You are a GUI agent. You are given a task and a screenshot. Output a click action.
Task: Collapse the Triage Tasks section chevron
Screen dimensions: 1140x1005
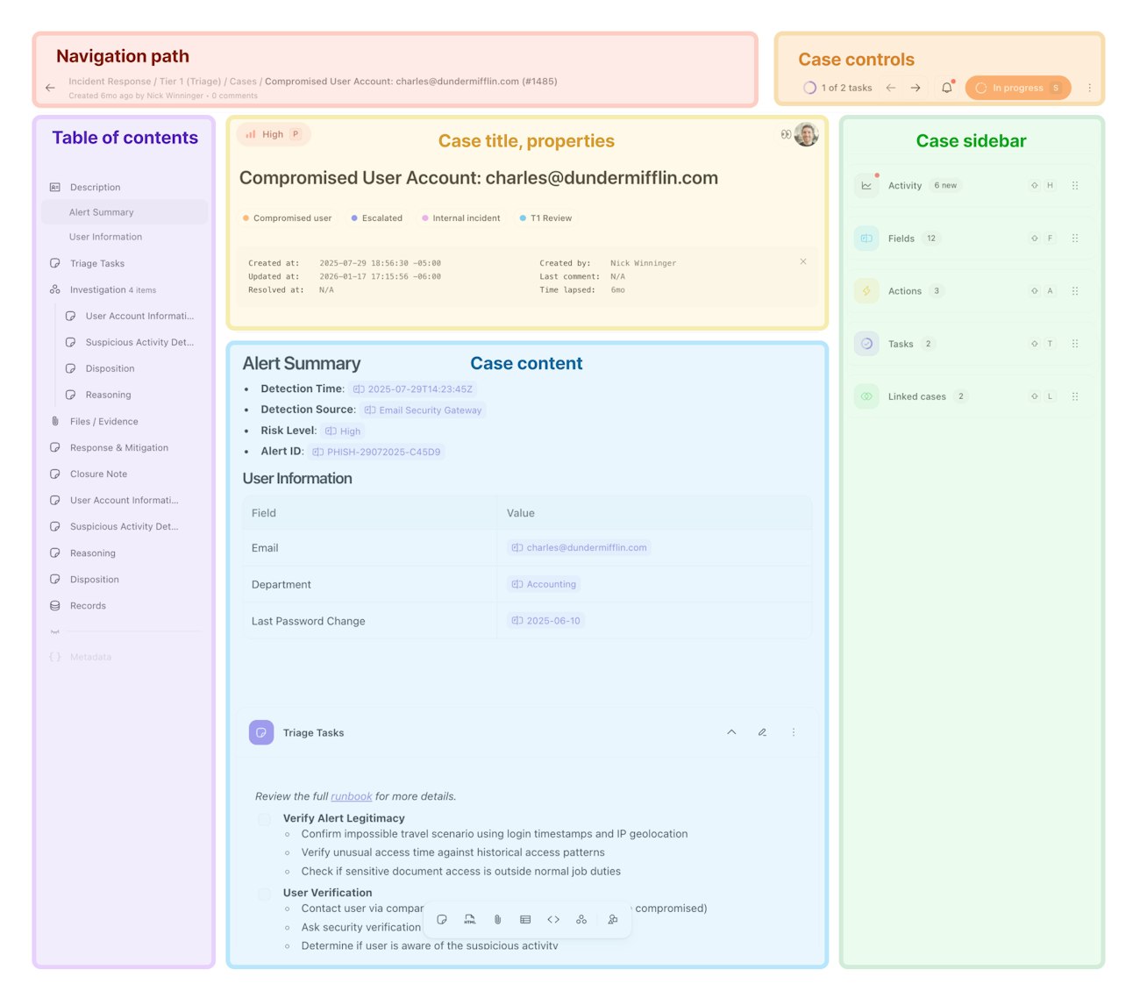pyautogui.click(x=731, y=732)
